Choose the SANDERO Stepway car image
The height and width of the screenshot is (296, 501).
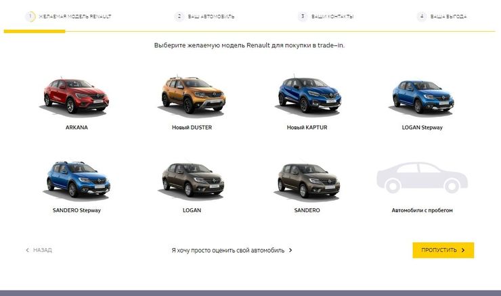(x=77, y=180)
